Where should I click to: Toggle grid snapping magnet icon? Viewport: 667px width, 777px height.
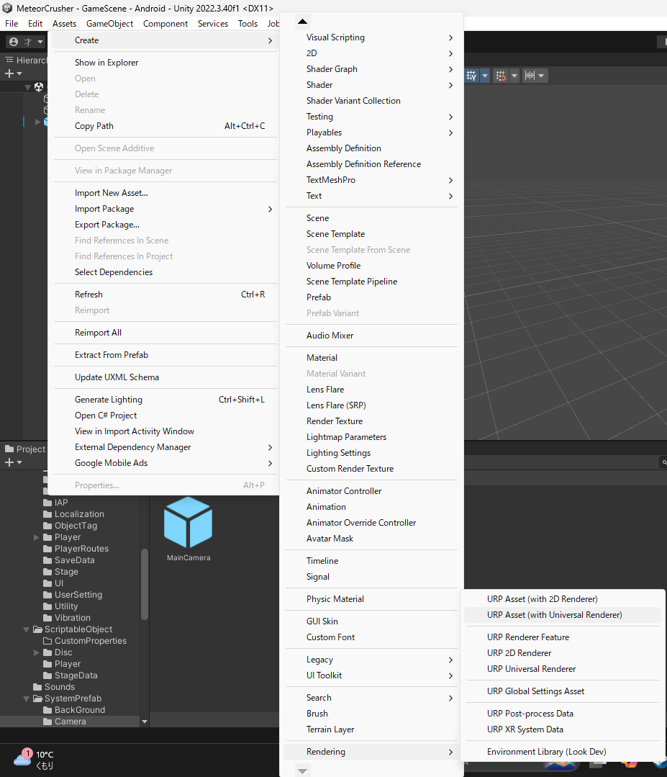click(x=501, y=76)
